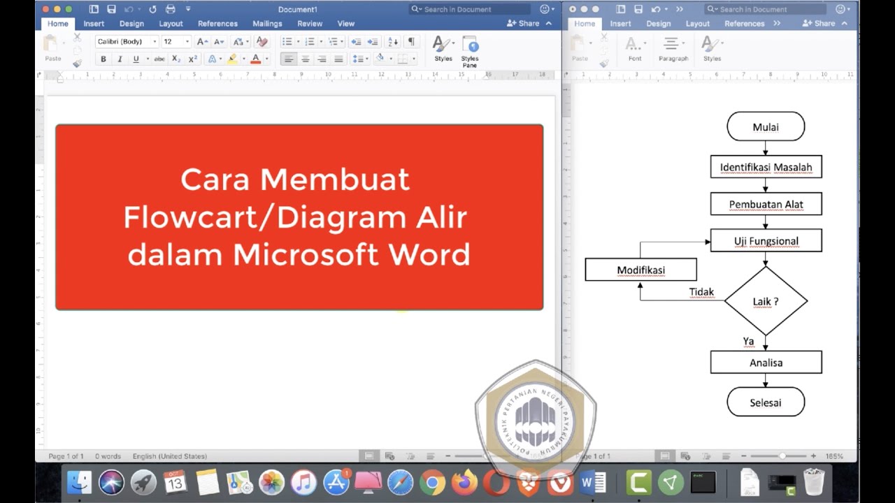The width and height of the screenshot is (895, 503).
Task: Click Search in Document field, right window
Action: 765,9
